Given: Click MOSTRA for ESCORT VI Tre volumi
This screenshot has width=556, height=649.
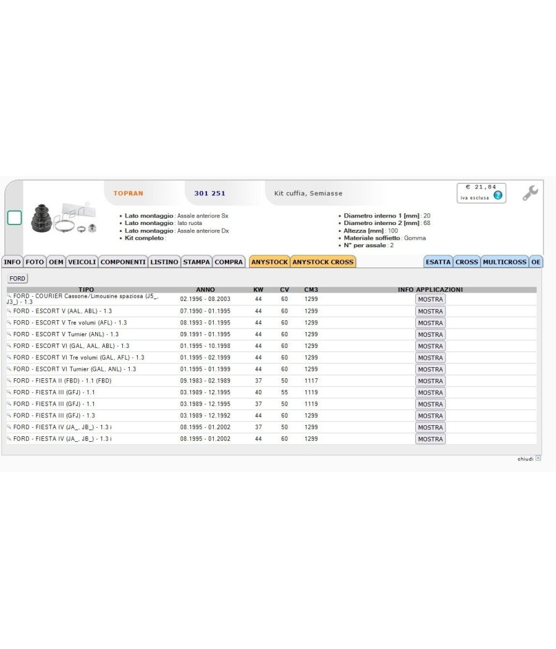Looking at the screenshot, I should [x=430, y=358].
